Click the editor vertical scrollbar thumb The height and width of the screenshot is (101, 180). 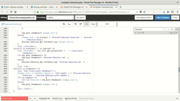tap(179, 70)
